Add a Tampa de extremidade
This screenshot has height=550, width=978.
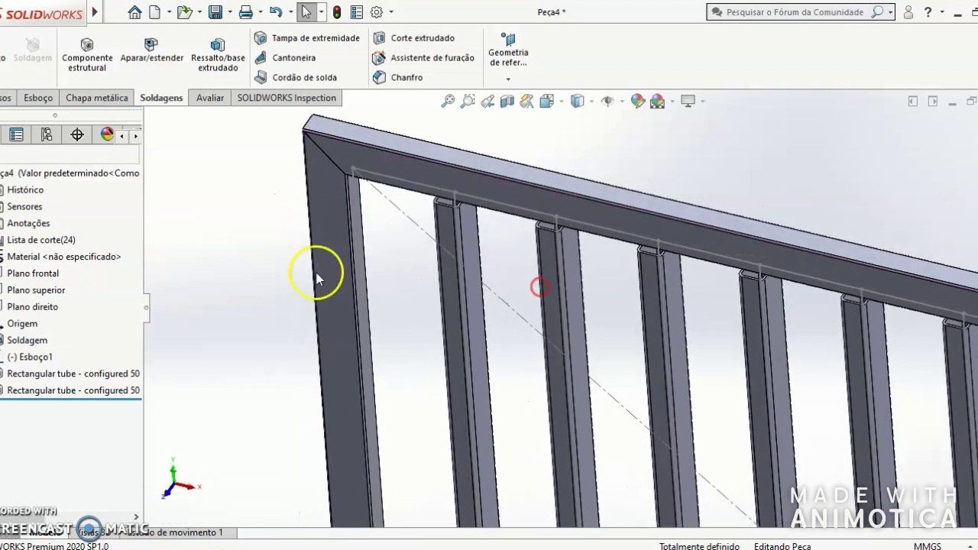(307, 38)
